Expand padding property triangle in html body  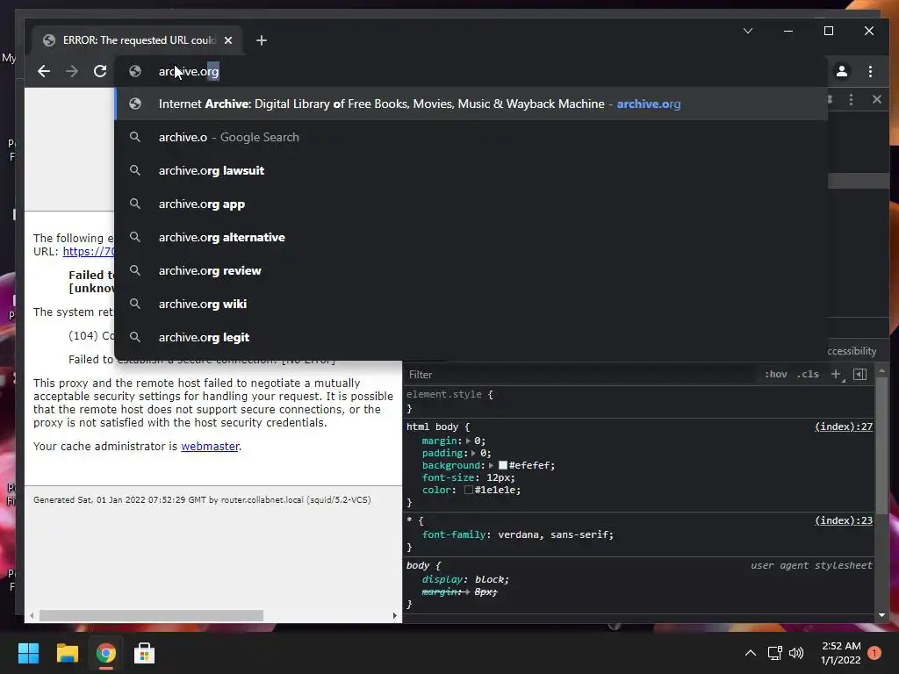click(473, 453)
